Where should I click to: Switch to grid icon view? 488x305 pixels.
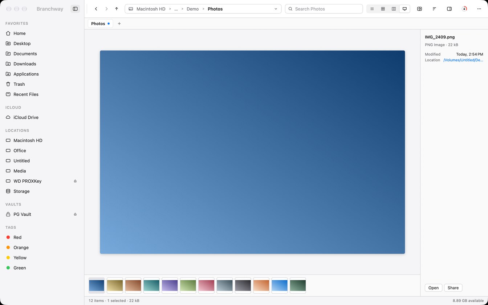(x=383, y=9)
